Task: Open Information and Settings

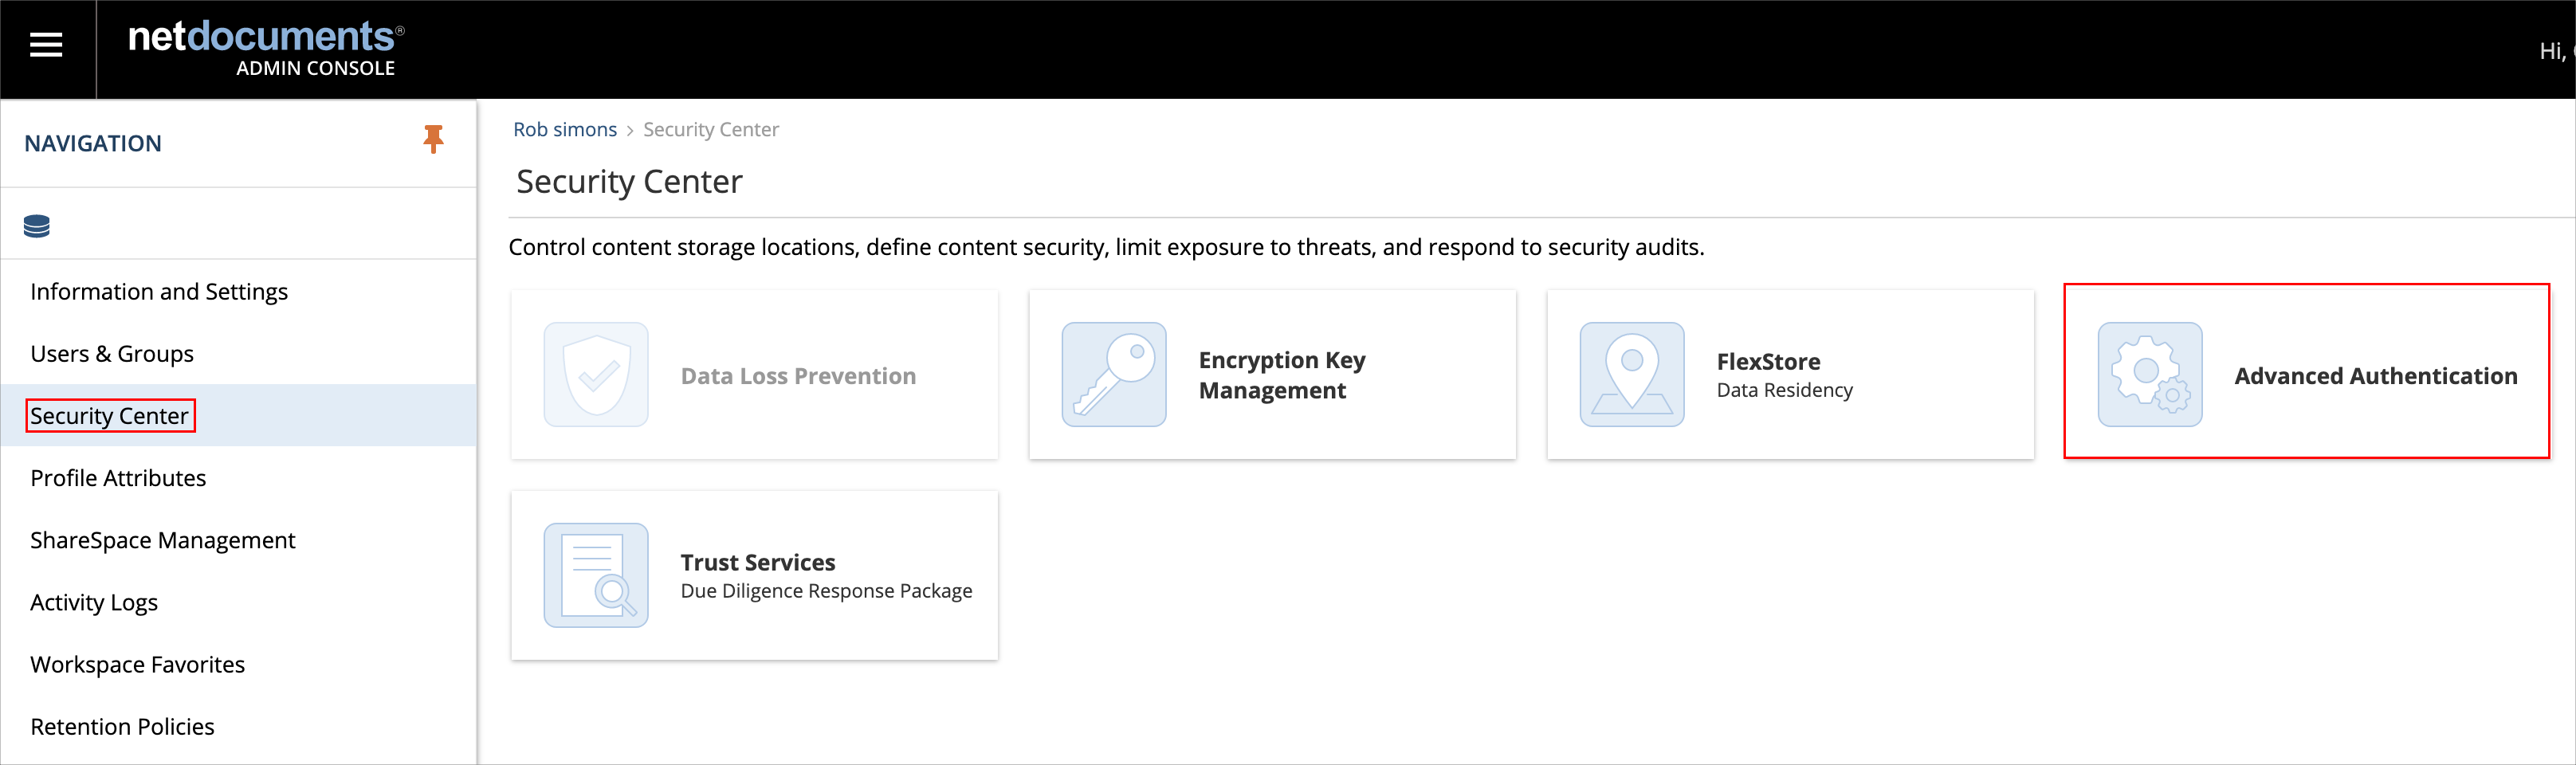Action: 159,292
